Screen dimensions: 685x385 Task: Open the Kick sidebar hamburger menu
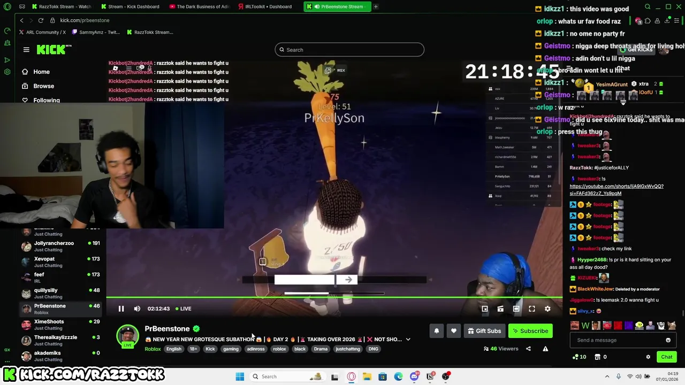[x=26, y=50]
